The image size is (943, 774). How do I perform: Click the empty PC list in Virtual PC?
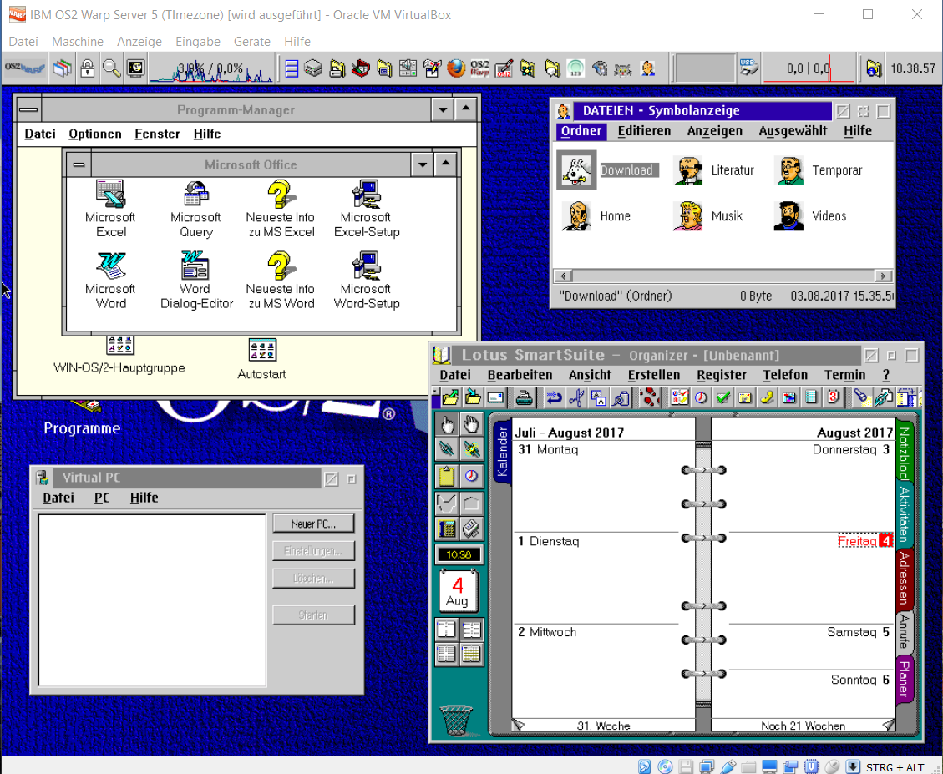pos(152,600)
